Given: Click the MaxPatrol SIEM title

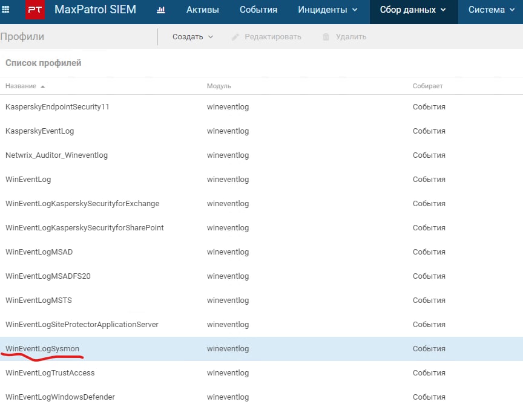Looking at the screenshot, I should 95,9.
